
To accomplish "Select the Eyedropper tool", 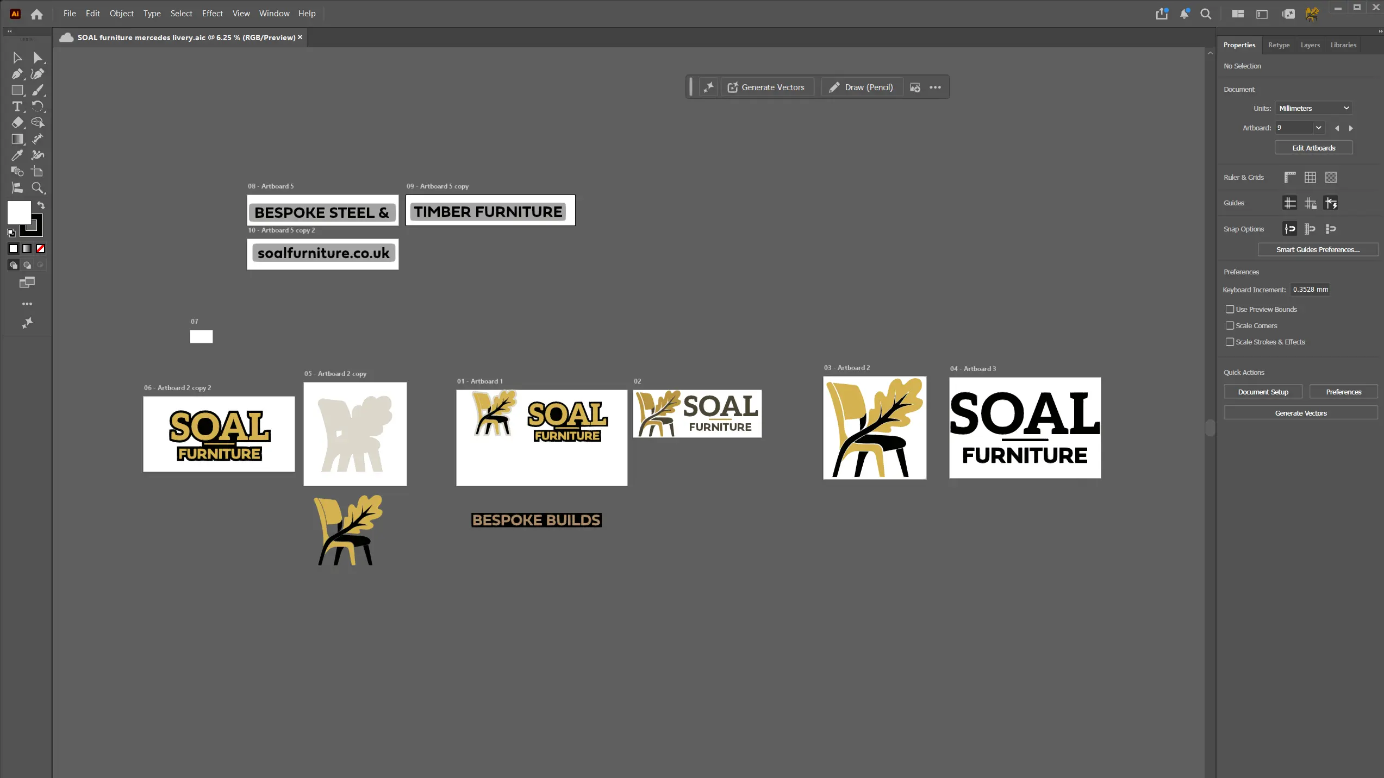I will tap(17, 155).
